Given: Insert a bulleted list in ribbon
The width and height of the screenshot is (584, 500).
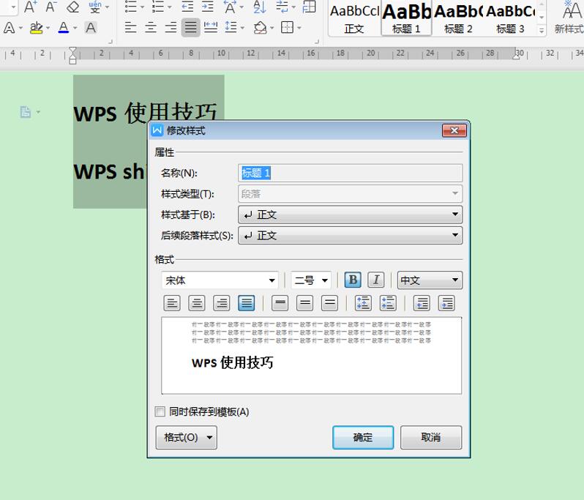Looking at the screenshot, I should point(131,7).
